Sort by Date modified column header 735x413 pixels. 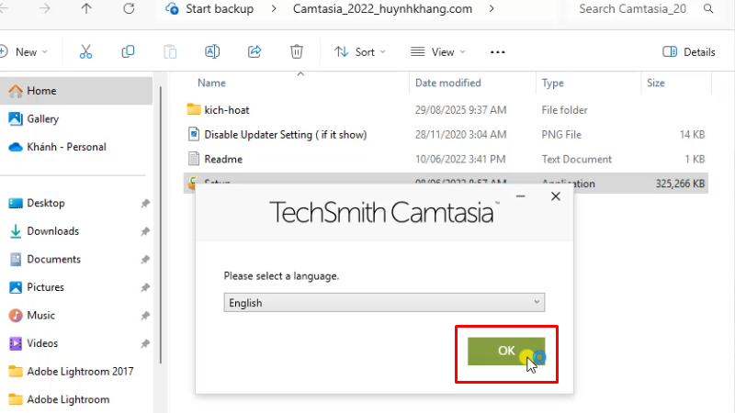448,83
